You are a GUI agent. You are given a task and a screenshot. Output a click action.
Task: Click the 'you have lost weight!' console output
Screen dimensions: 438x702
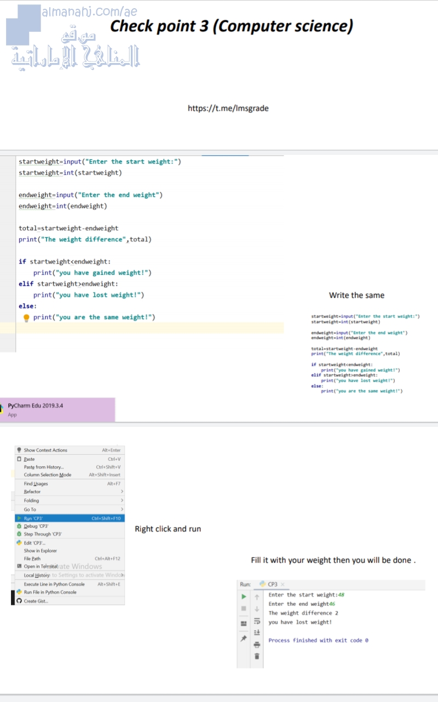300,622
